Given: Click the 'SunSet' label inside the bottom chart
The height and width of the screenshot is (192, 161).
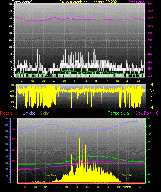Looking at the screenshot, I should (127, 175).
